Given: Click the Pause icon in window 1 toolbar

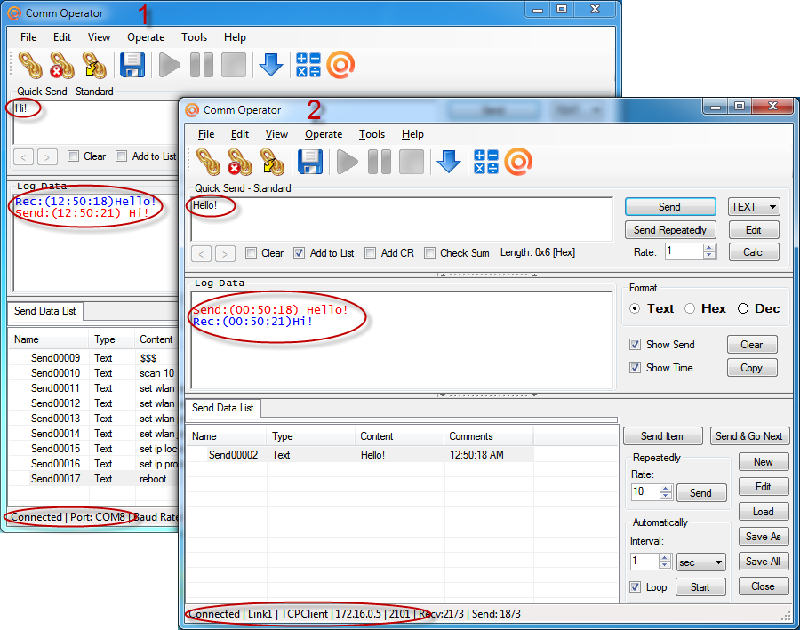Looking at the screenshot, I should (202, 65).
